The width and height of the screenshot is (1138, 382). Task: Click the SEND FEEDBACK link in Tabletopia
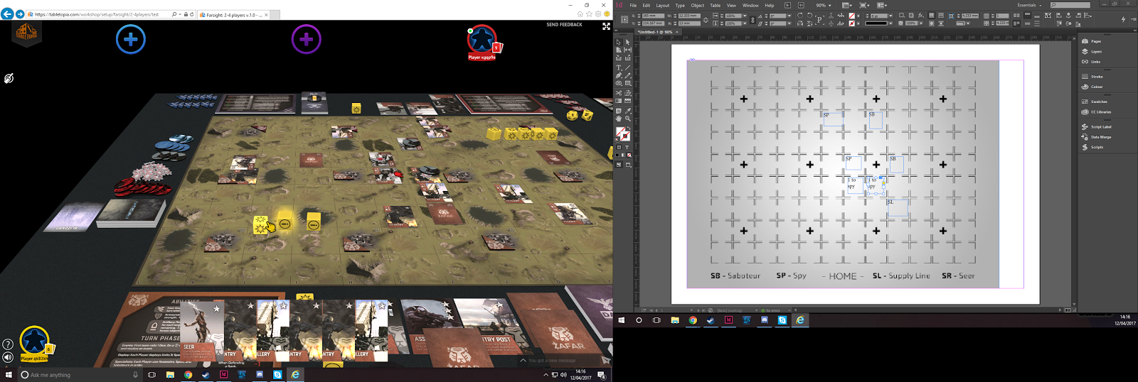(564, 24)
